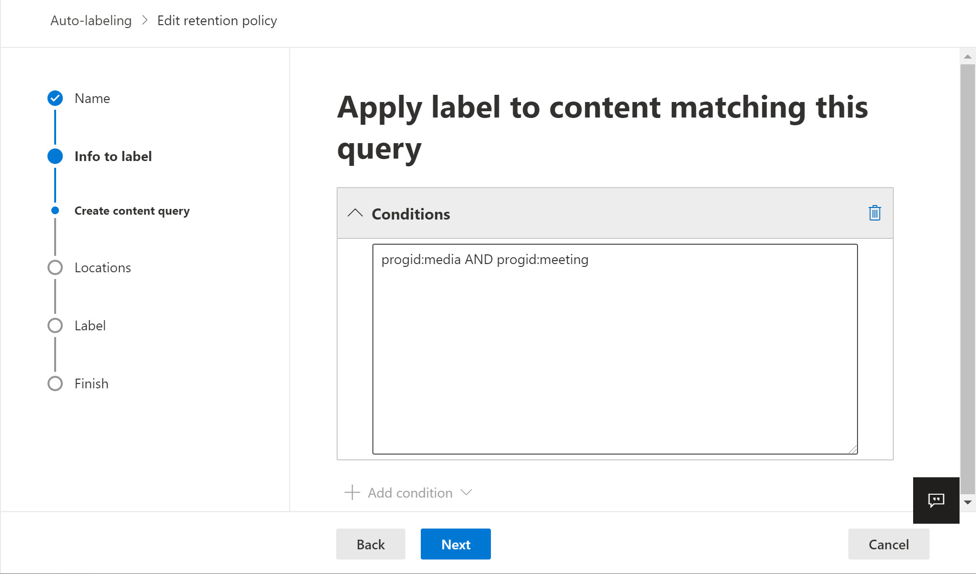This screenshot has width=976, height=574.
Task: Click the completed Name step checkmark
Action: pos(55,98)
